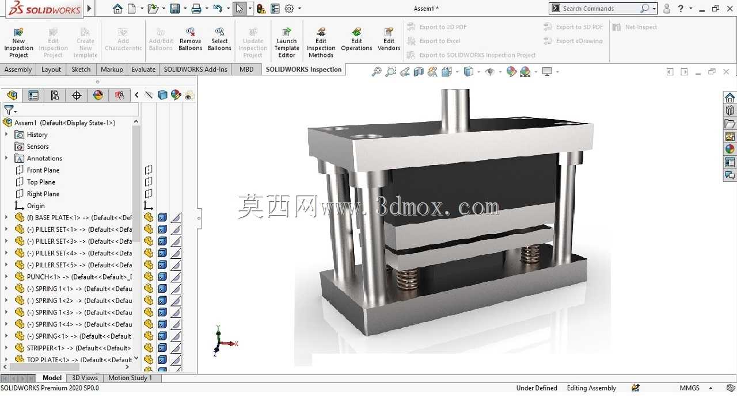Toggle visibility of Top Plane
Viewport: 737px width, 414px height.
(149, 182)
